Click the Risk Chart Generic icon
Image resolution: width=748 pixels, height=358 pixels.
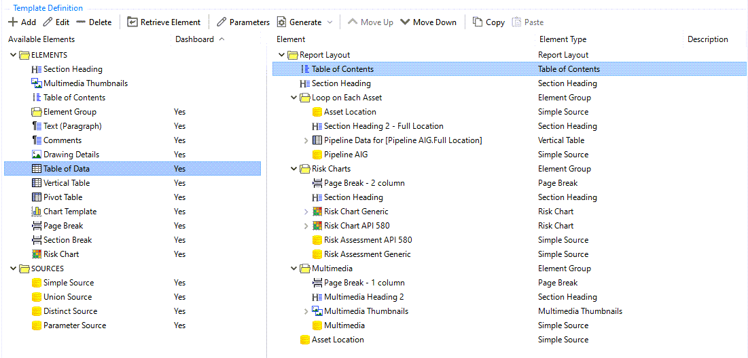click(x=317, y=212)
